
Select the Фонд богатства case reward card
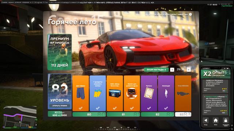tap(115, 93)
